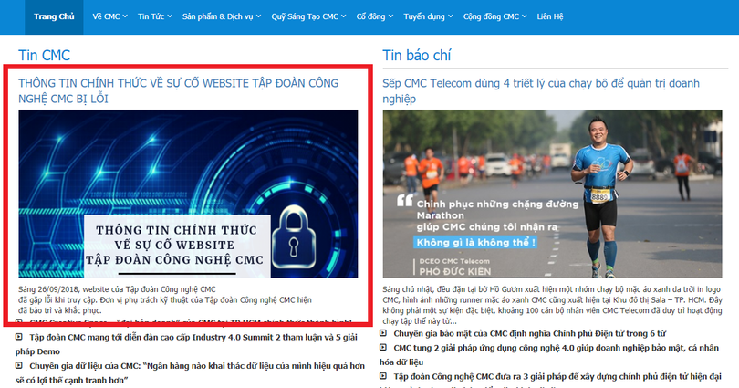The image size is (739, 388).
Task: Open the Cổ đông menu
Action: point(375,16)
